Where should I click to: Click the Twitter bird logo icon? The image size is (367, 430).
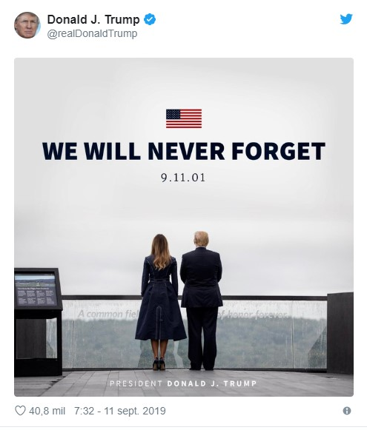346,19
